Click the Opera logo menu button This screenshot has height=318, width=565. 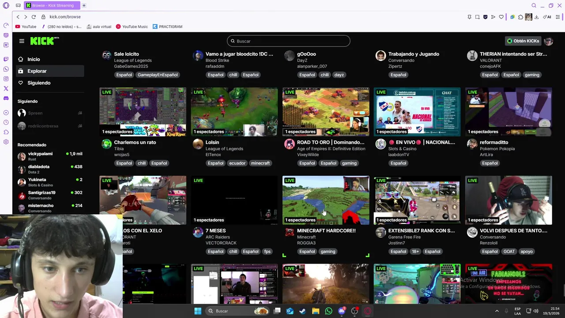(6, 6)
